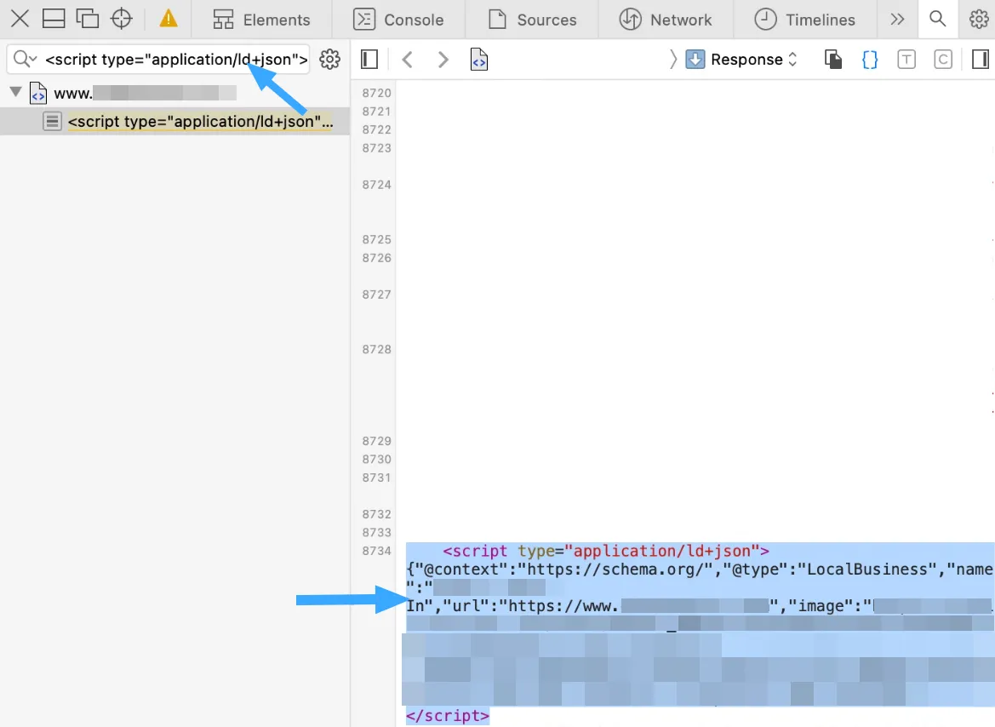995x727 pixels.
Task: Open the Timelines tab
Action: pos(804,20)
